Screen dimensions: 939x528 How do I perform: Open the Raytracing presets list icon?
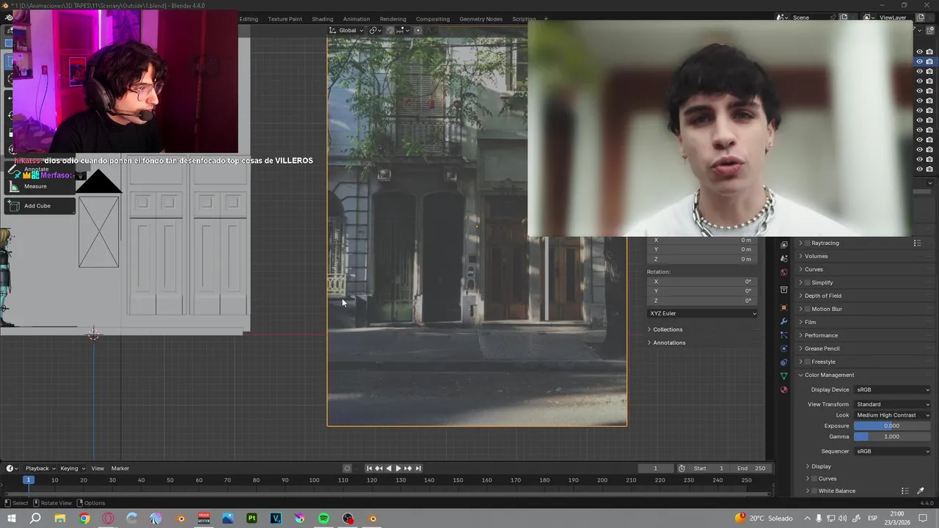point(916,243)
